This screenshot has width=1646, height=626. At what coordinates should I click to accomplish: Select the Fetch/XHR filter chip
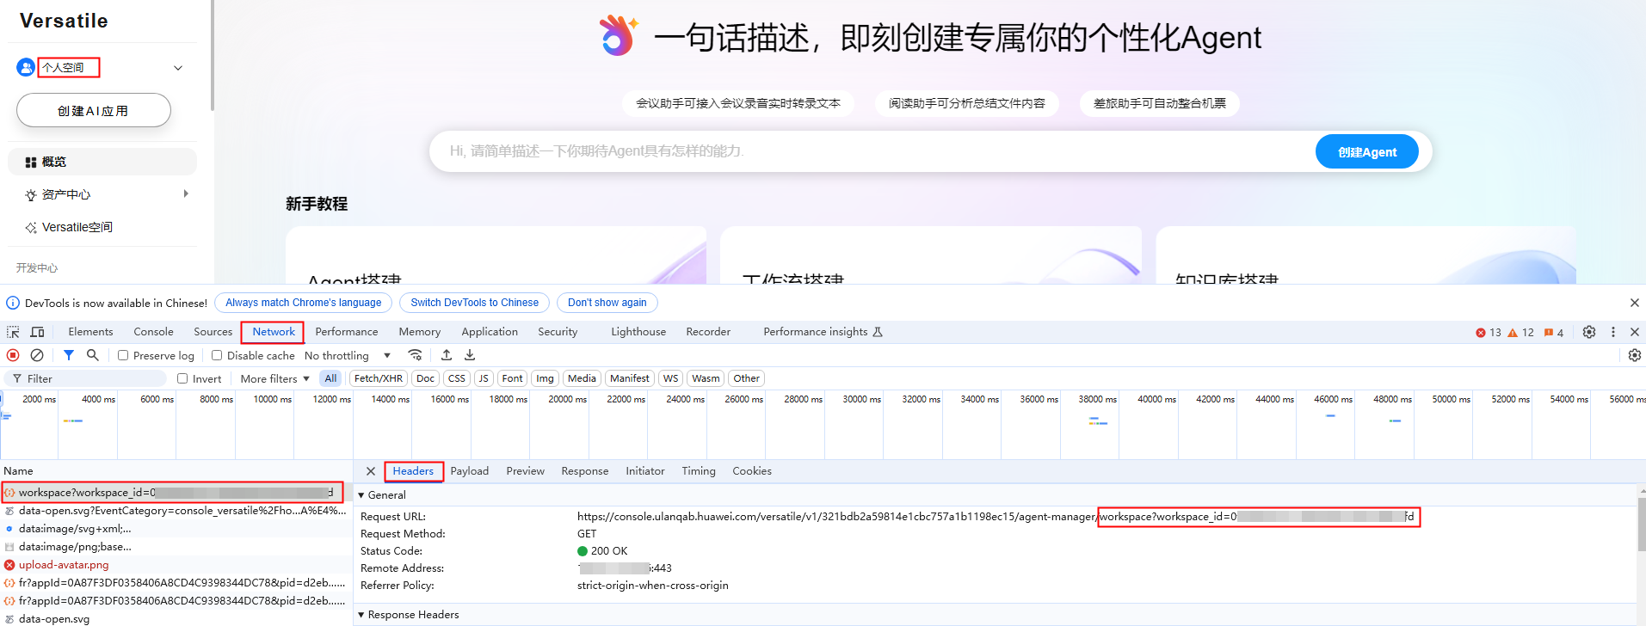pos(378,378)
